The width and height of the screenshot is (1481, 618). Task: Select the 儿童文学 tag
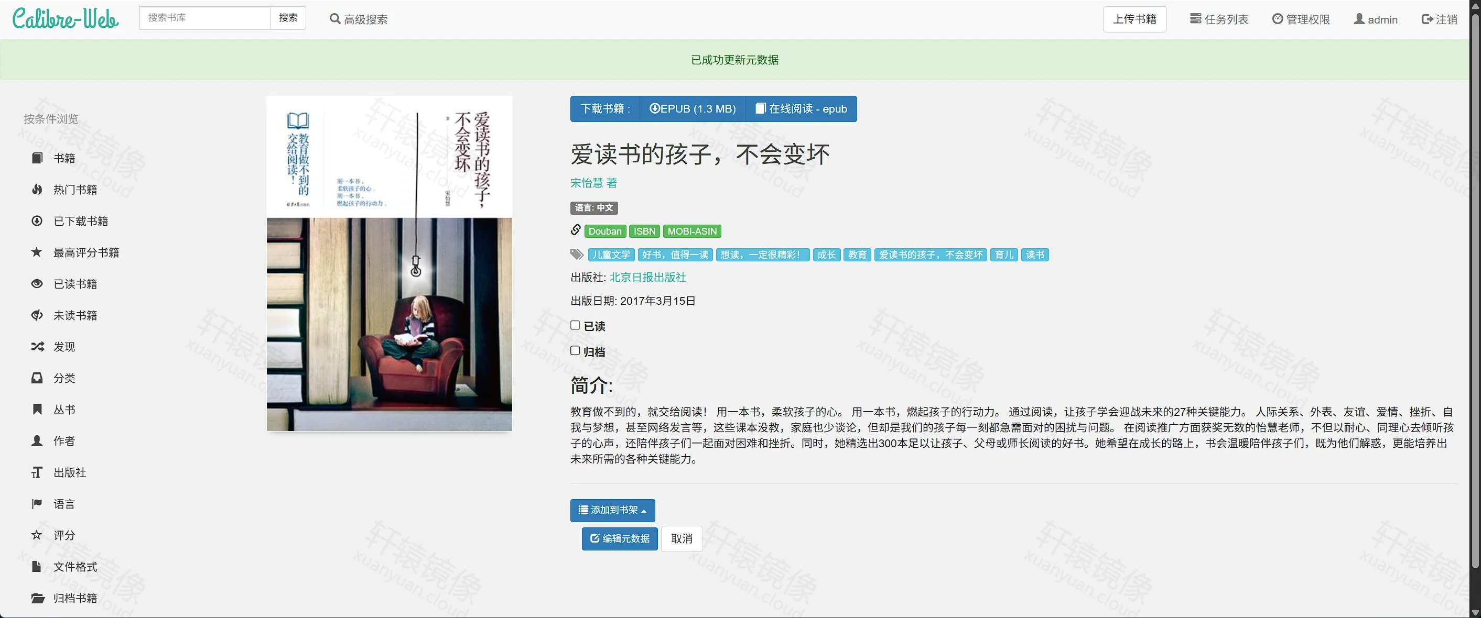(x=611, y=255)
